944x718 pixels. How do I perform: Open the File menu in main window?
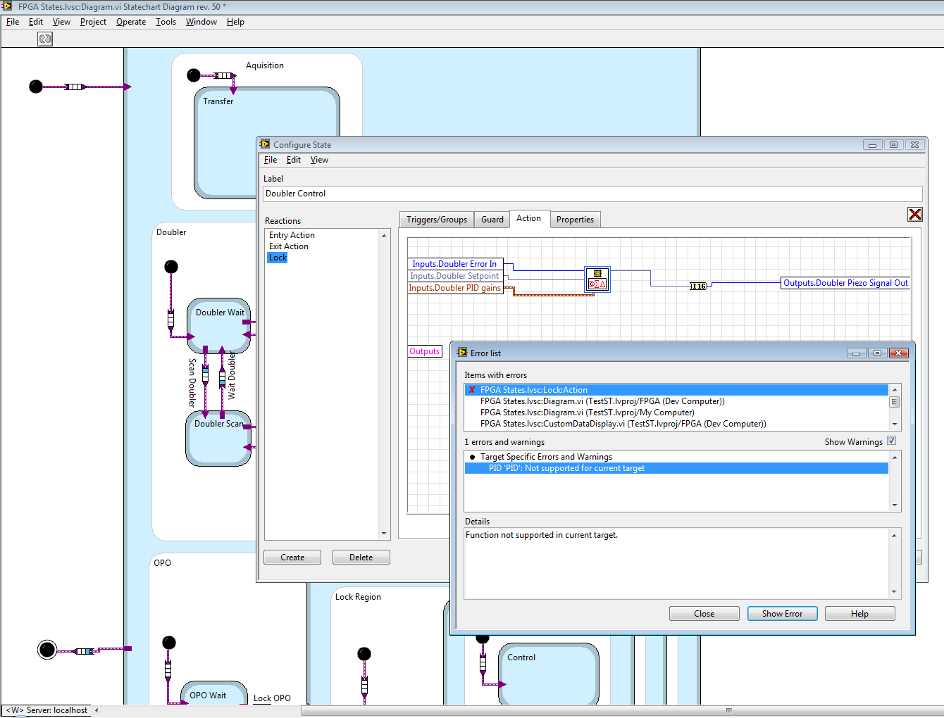[x=13, y=22]
